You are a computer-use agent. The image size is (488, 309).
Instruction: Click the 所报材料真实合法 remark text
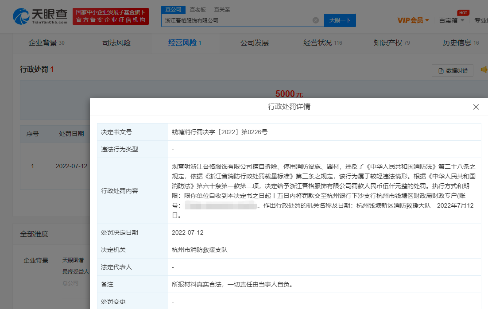click(232, 284)
